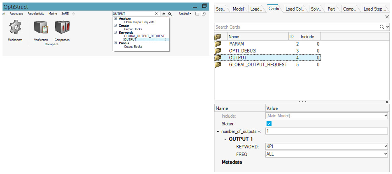Click the PARAM card icon

218,44
